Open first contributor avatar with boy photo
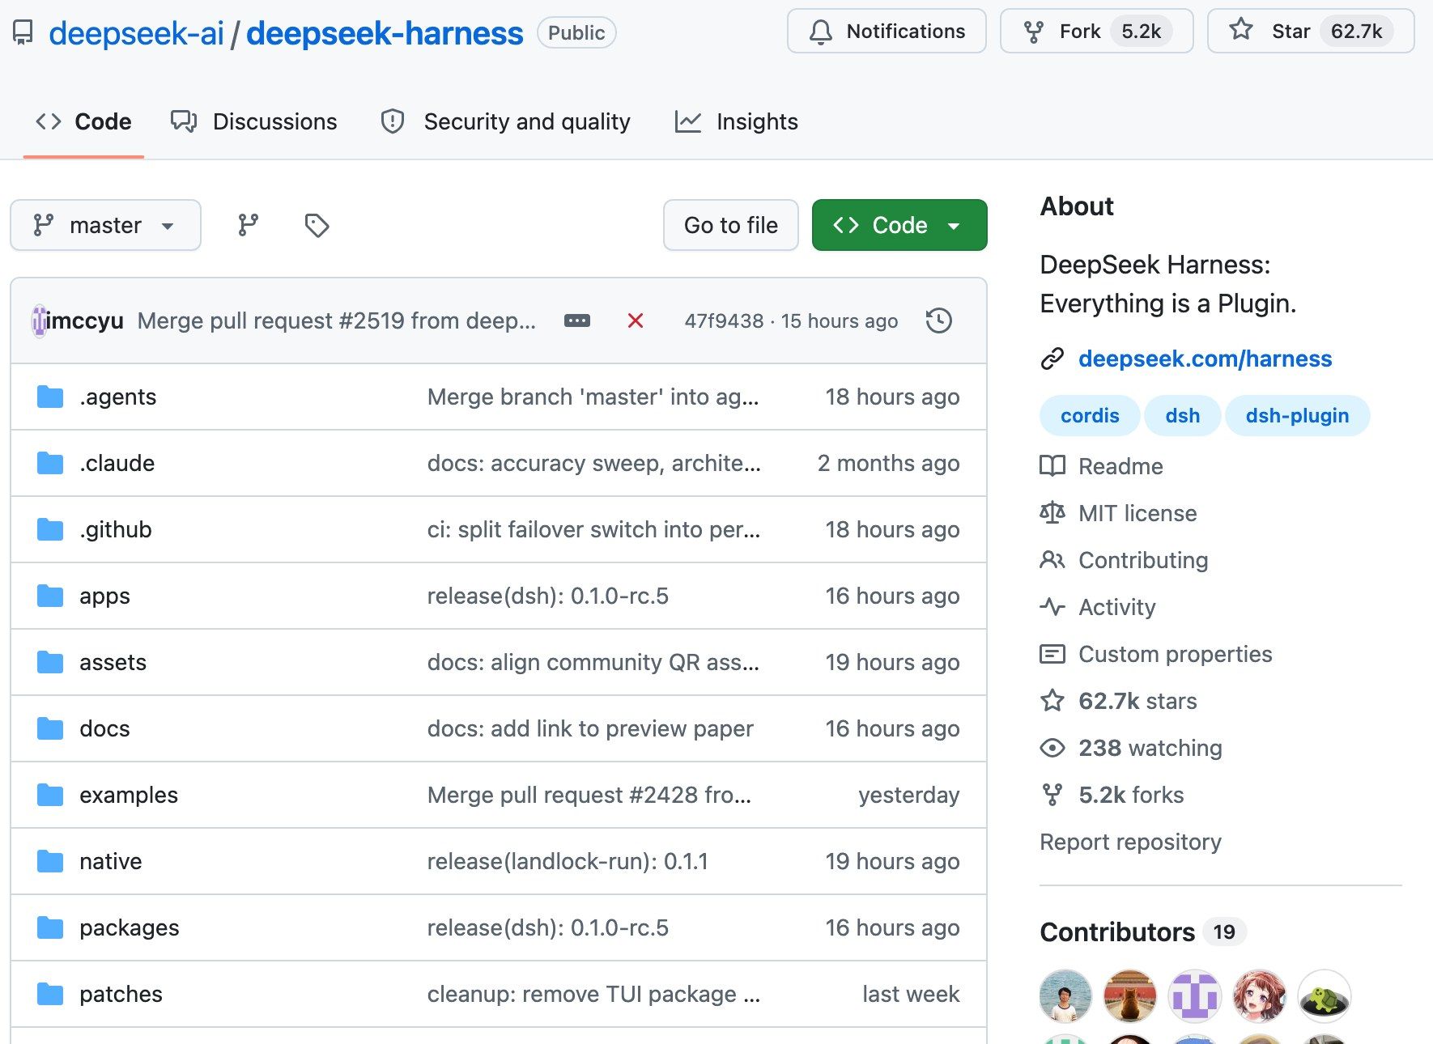Screen dimensions: 1433x1044 [1065, 995]
